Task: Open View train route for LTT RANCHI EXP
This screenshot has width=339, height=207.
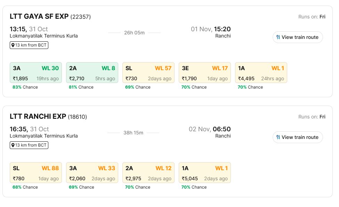Action: click(298, 137)
